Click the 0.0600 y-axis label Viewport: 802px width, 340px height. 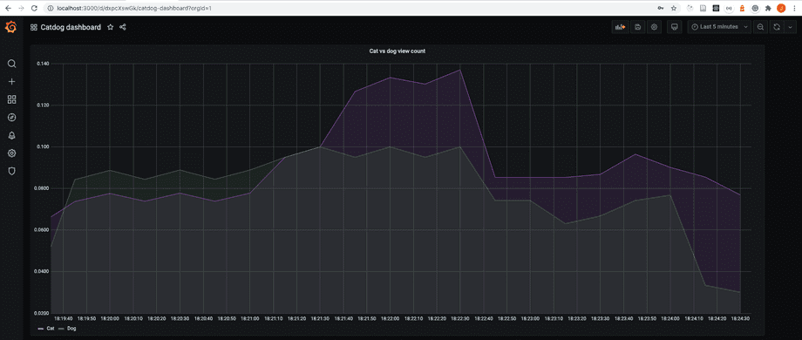(x=42, y=229)
